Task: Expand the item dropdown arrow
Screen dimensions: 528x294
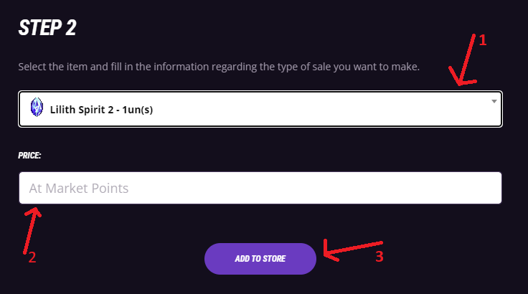Action: pos(494,101)
